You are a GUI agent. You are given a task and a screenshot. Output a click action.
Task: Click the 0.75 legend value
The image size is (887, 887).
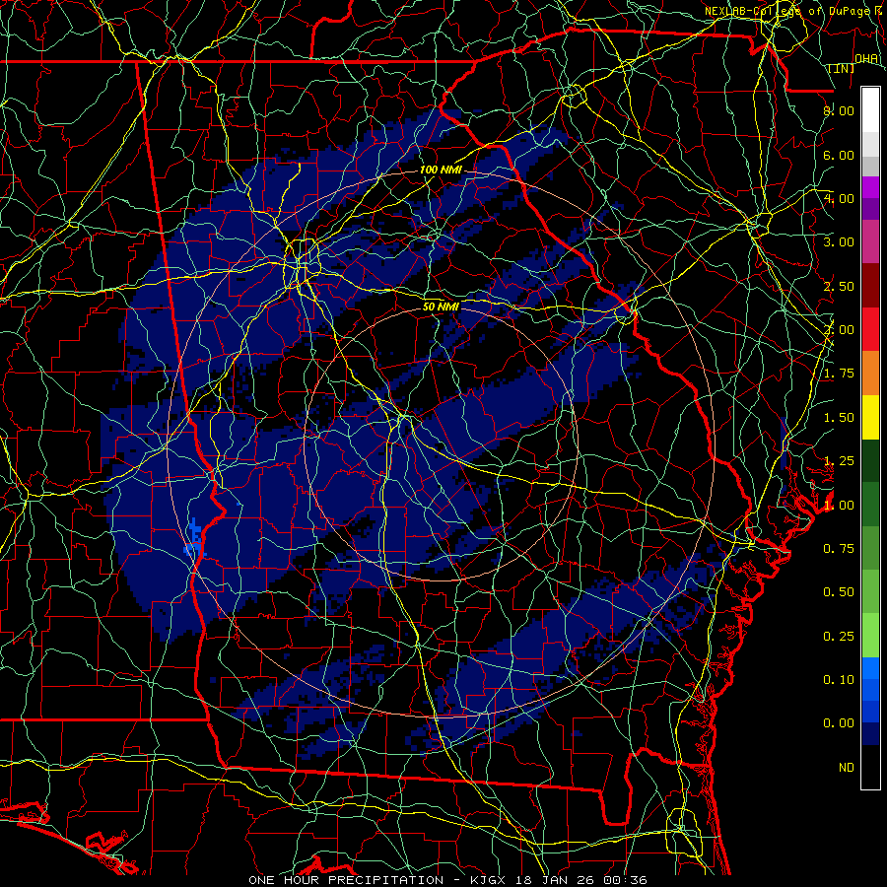pyautogui.click(x=839, y=549)
